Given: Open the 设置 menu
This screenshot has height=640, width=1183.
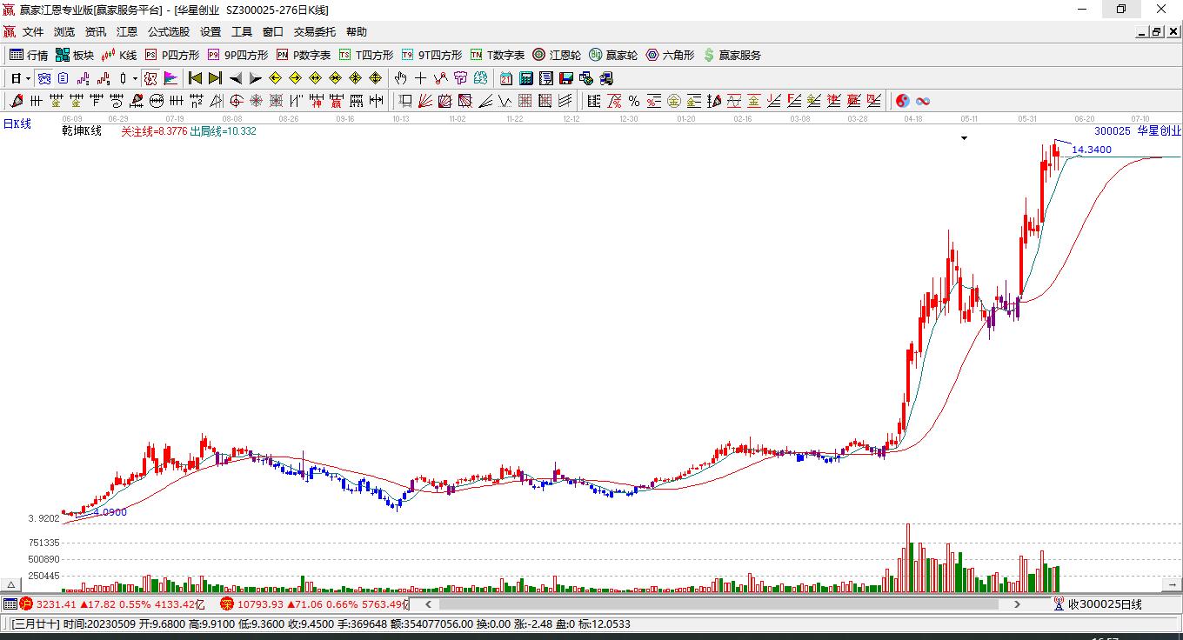Looking at the screenshot, I should tap(211, 32).
